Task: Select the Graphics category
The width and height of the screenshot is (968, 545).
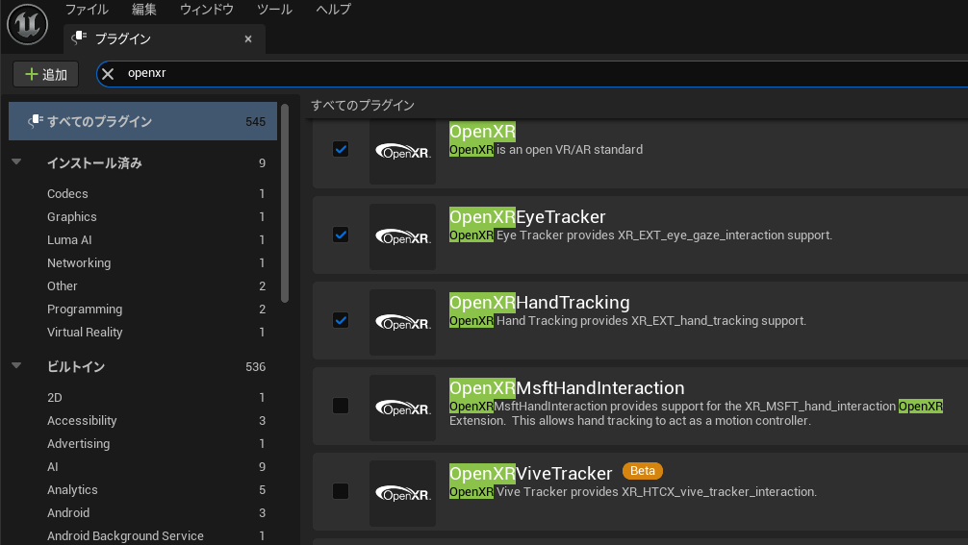Action: (x=142, y=217)
